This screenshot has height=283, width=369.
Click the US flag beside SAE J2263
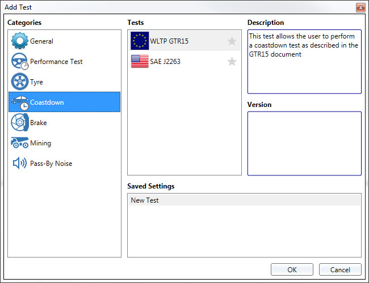click(140, 61)
